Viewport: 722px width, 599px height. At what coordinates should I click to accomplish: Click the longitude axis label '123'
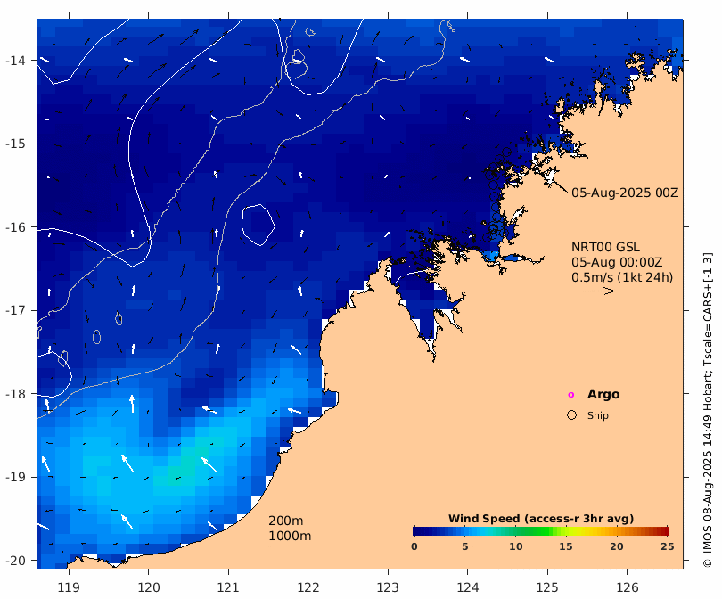(388, 587)
